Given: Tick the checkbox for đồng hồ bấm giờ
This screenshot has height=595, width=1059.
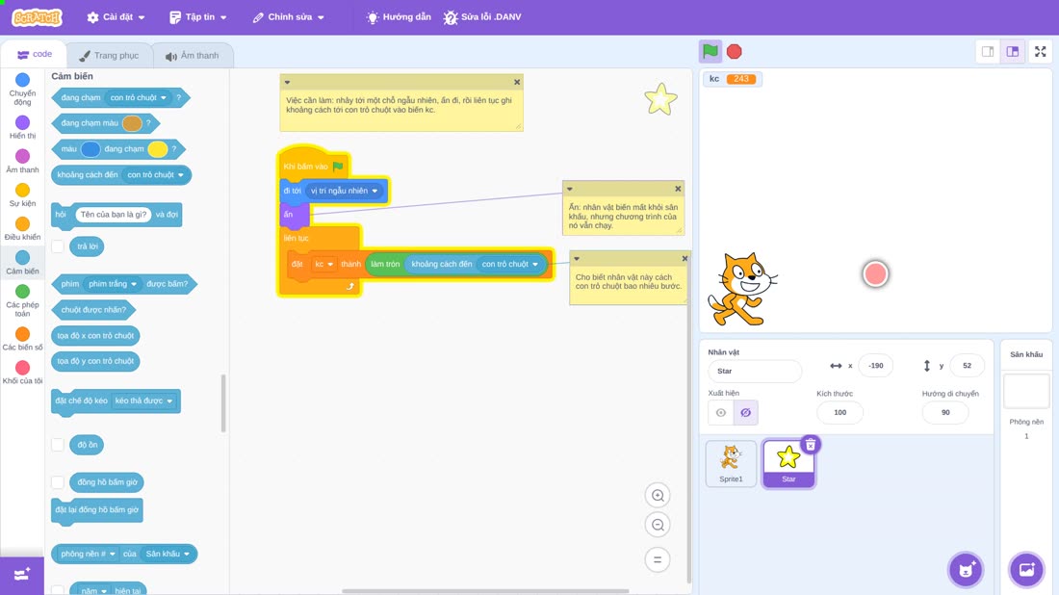Looking at the screenshot, I should pyautogui.click(x=58, y=482).
